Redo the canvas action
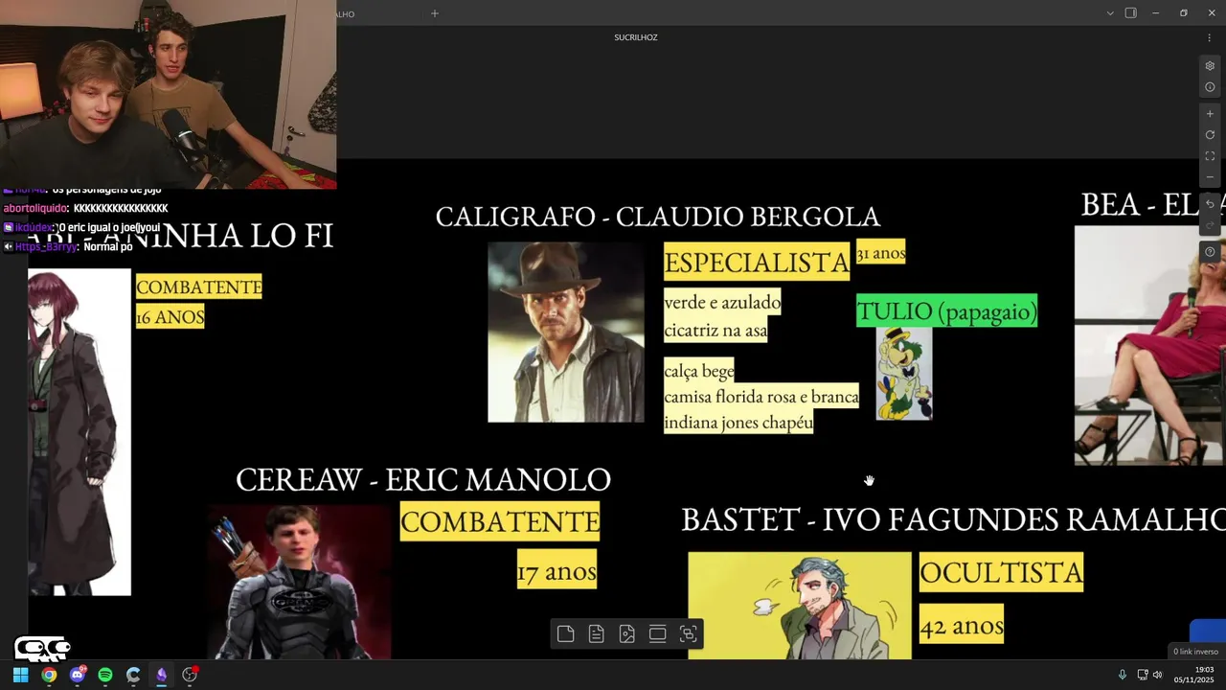This screenshot has width=1226, height=690. point(1210,225)
